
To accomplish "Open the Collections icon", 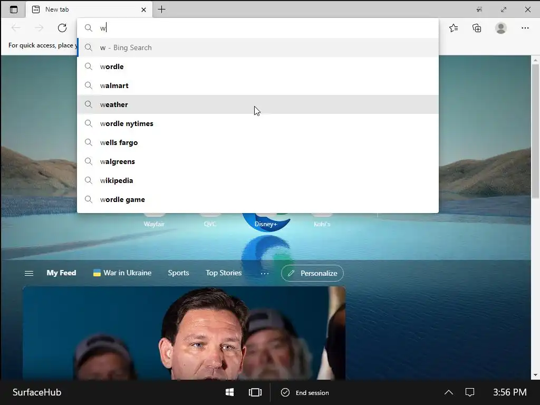I will pyautogui.click(x=477, y=28).
